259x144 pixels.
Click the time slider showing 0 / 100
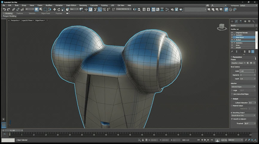(12, 130)
